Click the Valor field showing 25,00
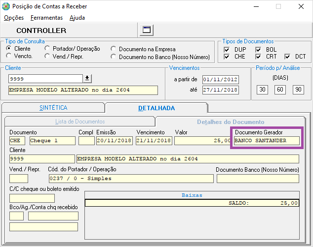 click(202, 141)
